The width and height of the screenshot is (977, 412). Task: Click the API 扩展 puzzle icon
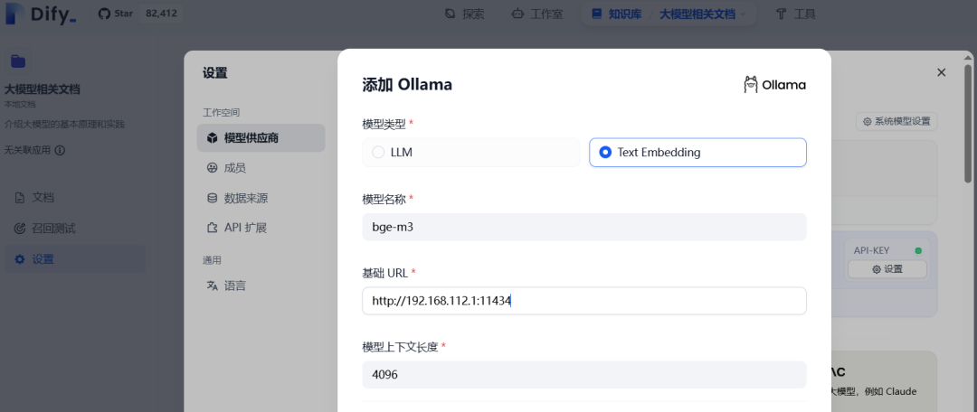213,228
